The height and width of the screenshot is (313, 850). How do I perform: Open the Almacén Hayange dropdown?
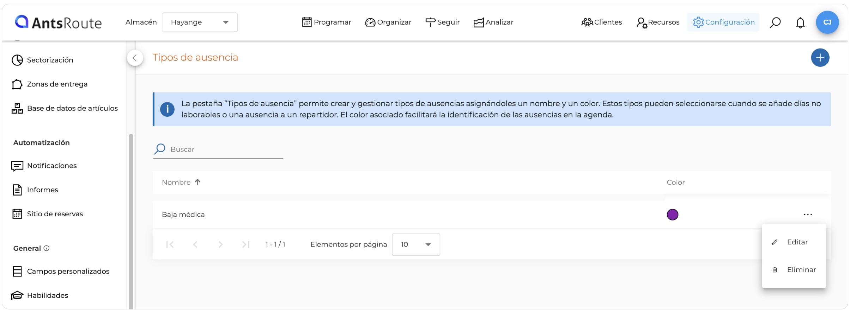tap(200, 22)
